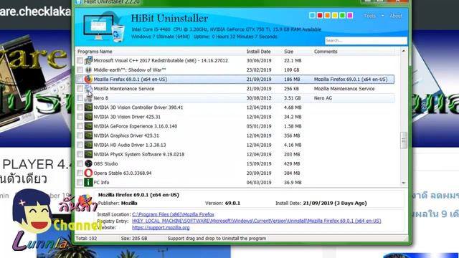Viewport: 459px width, 258px height.
Task: Click the vertical scrollbar thumb
Action: tap(404, 140)
